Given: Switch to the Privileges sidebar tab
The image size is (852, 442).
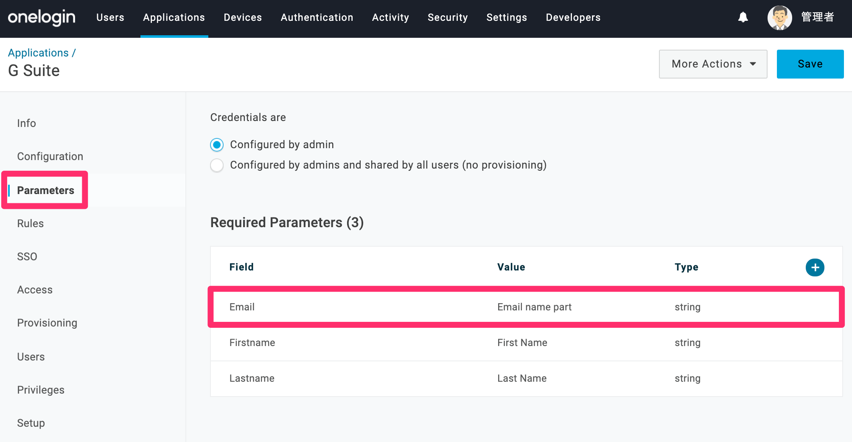Looking at the screenshot, I should (41, 390).
